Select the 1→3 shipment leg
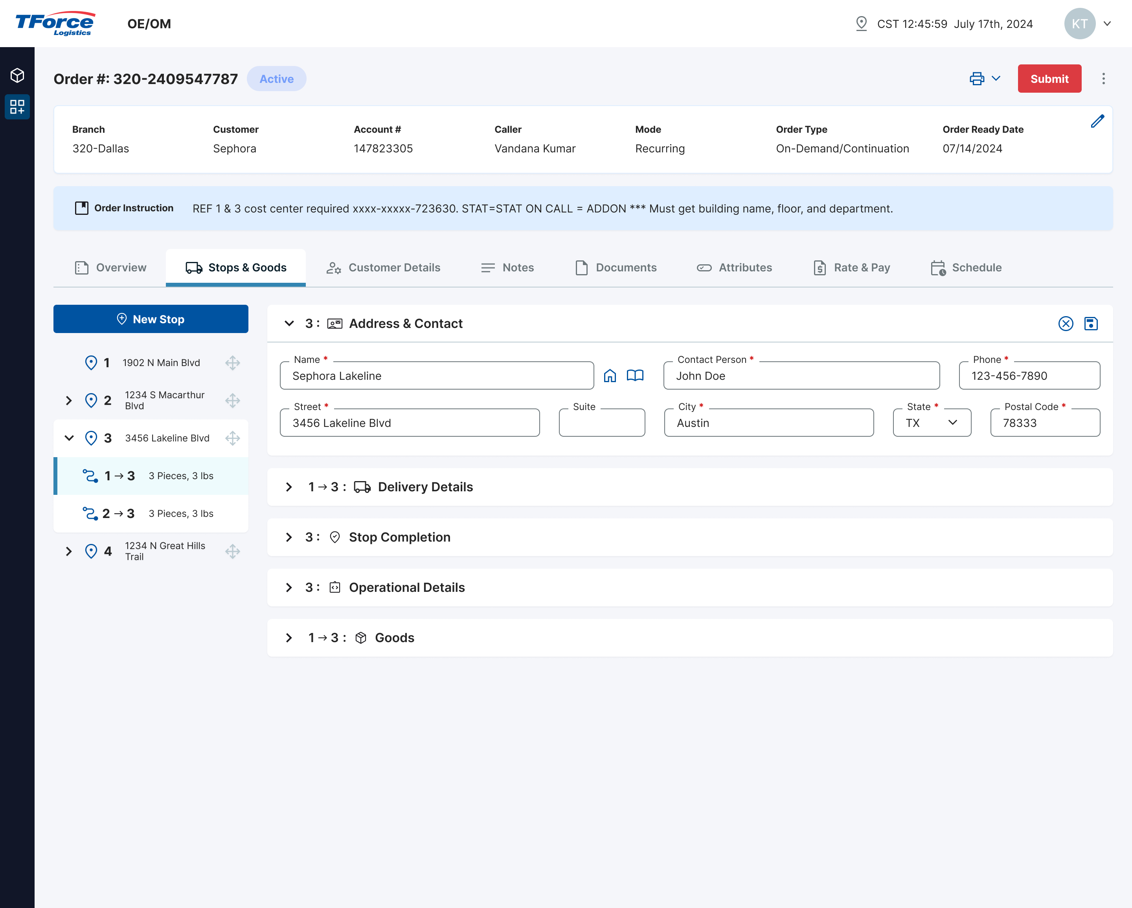The height and width of the screenshot is (908, 1132). 151,476
